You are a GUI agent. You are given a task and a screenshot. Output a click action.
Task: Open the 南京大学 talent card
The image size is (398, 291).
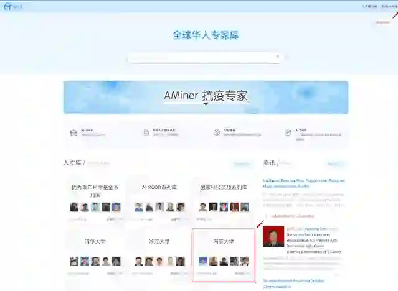pyautogui.click(x=224, y=255)
